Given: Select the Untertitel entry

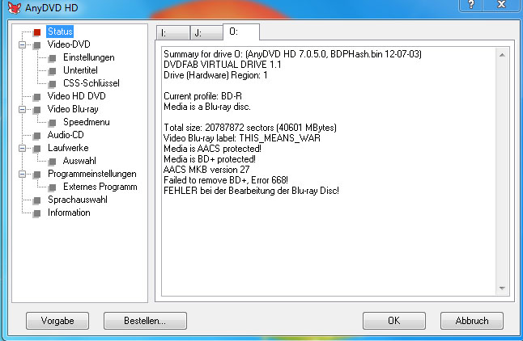Looking at the screenshot, I should pyautogui.click(x=80, y=70).
